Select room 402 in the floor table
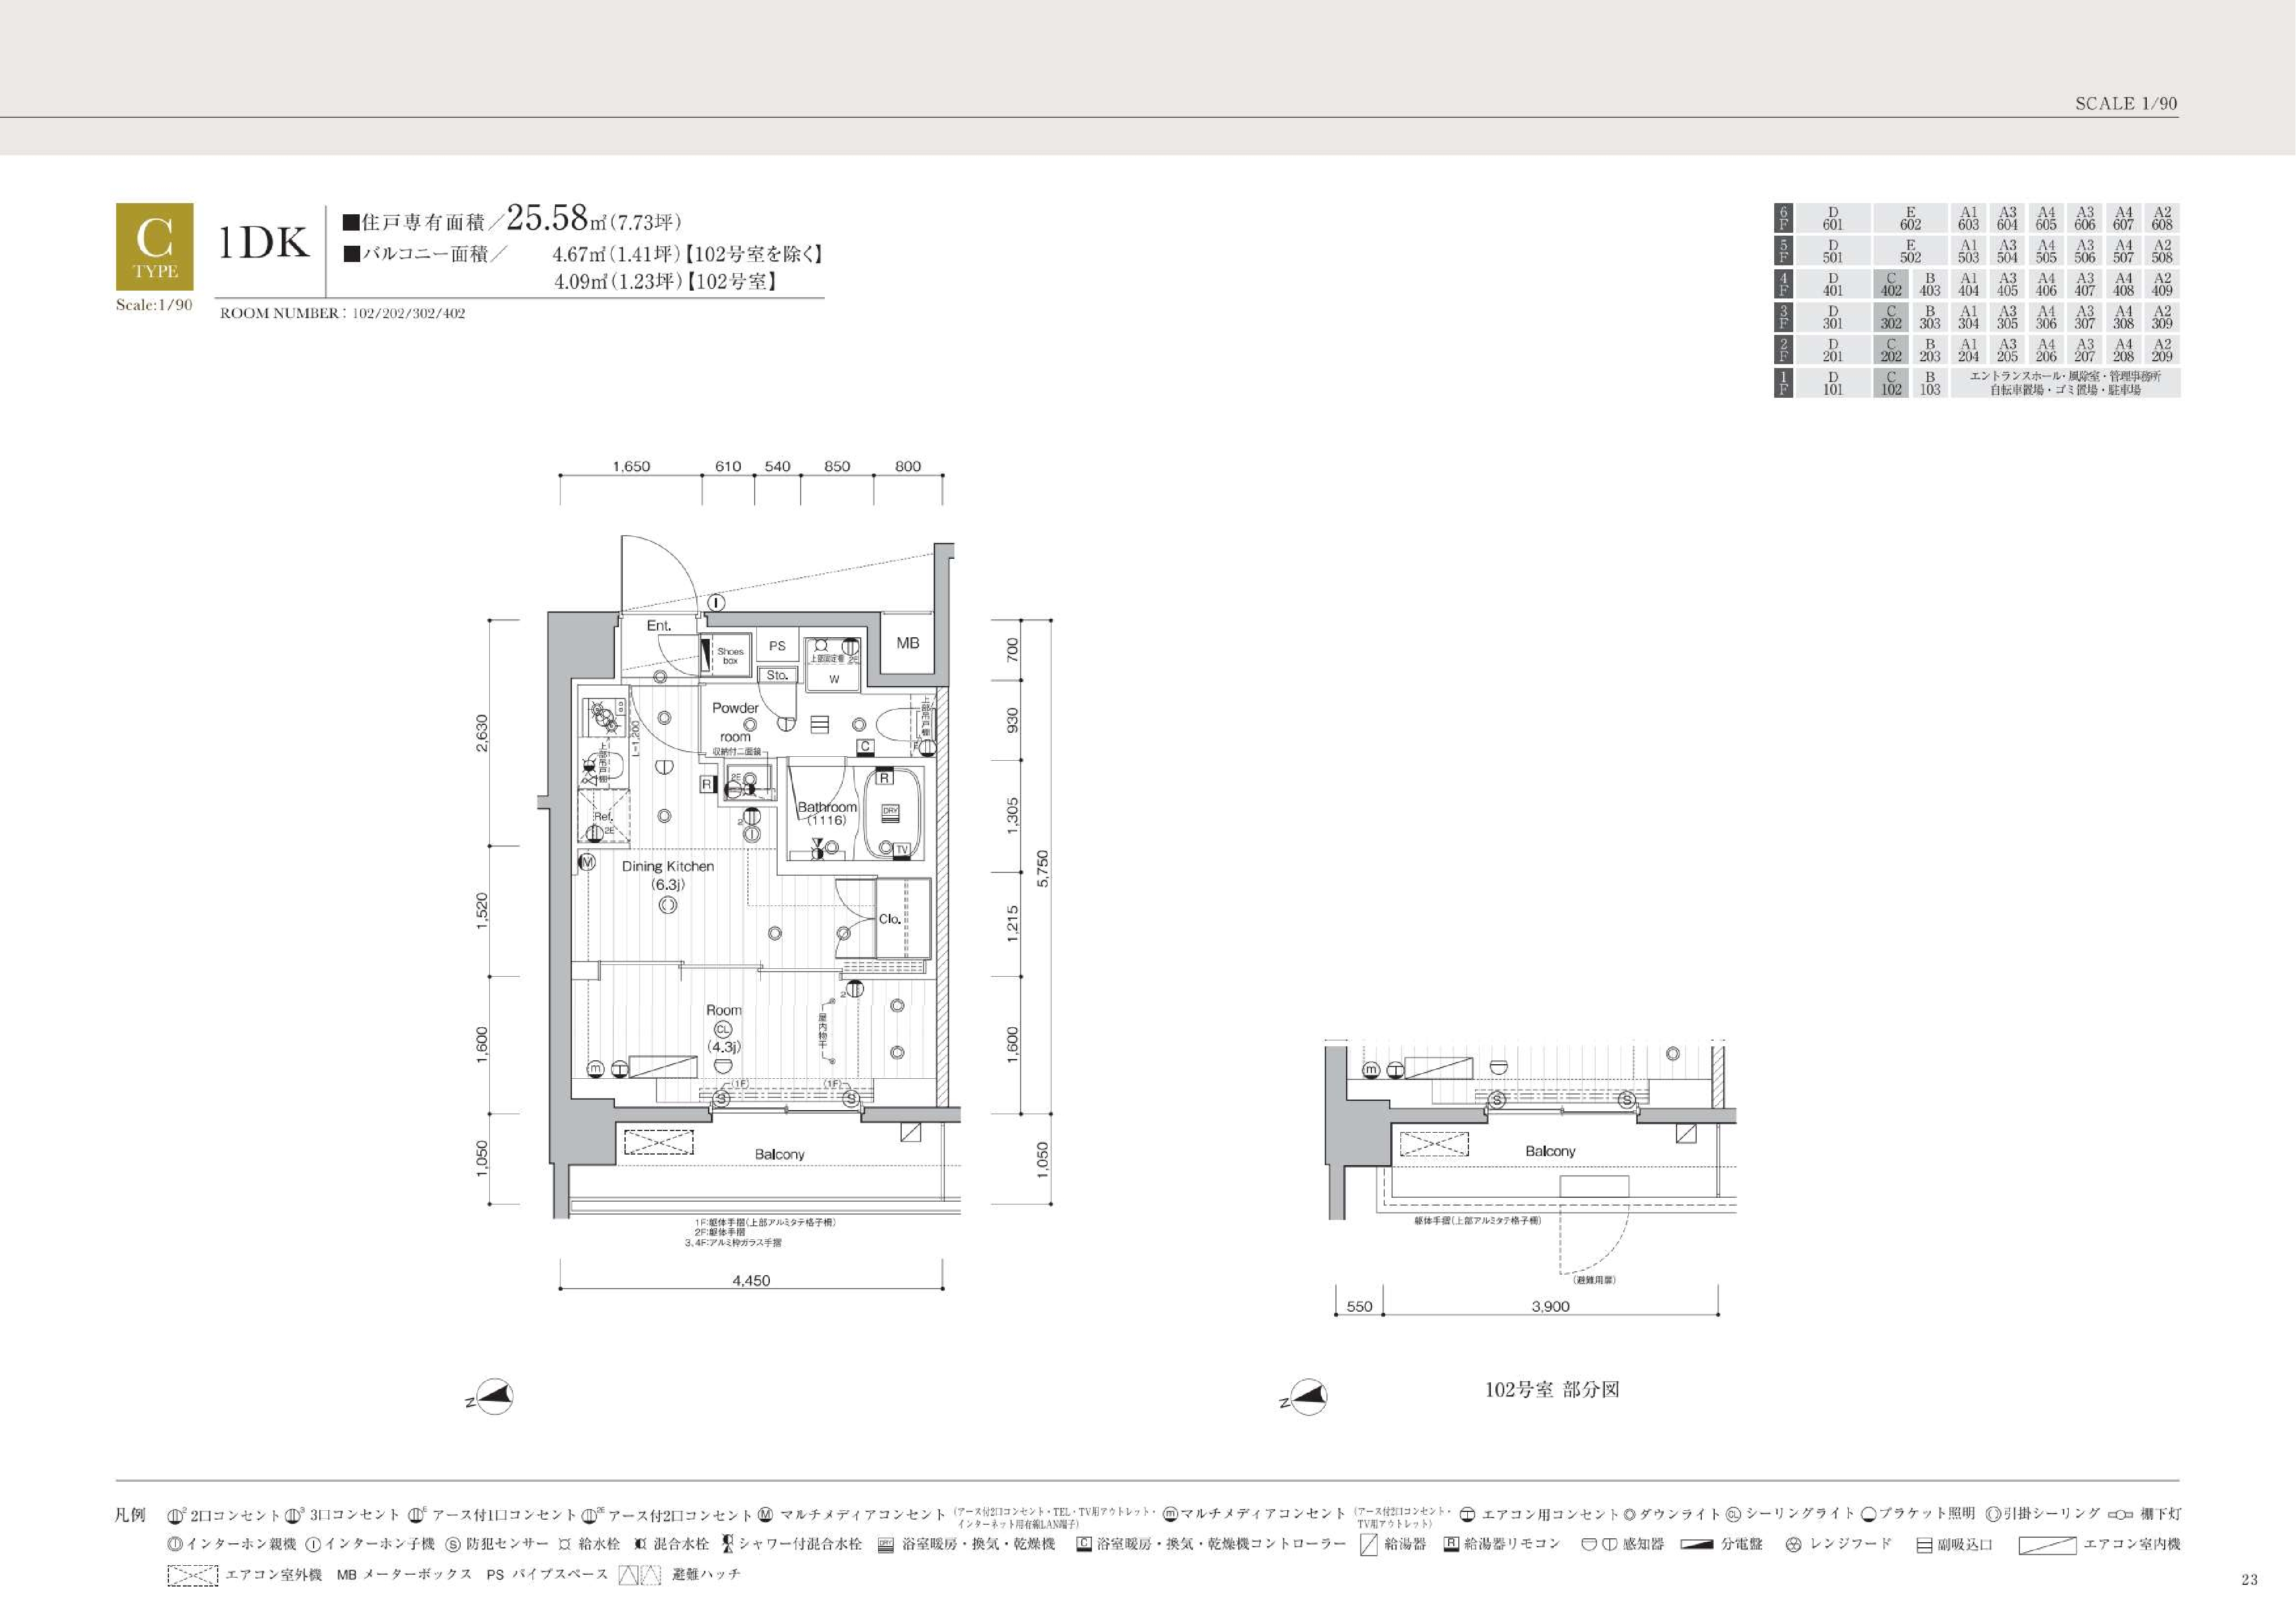 click(1890, 285)
